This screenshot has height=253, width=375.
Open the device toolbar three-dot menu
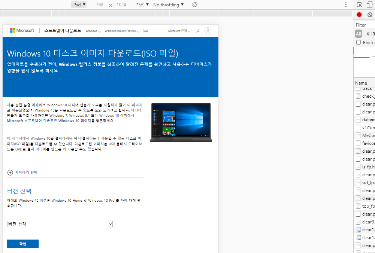(346, 5)
